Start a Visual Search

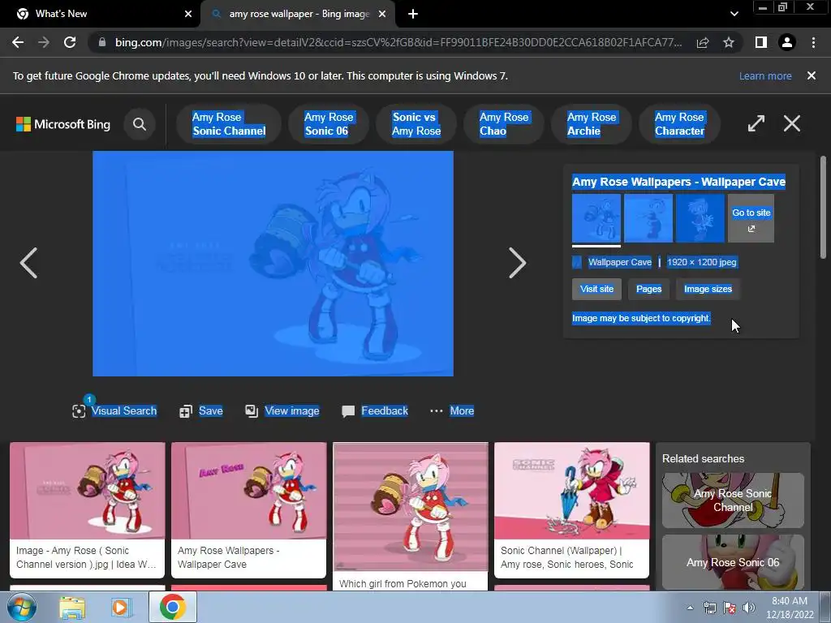(114, 411)
